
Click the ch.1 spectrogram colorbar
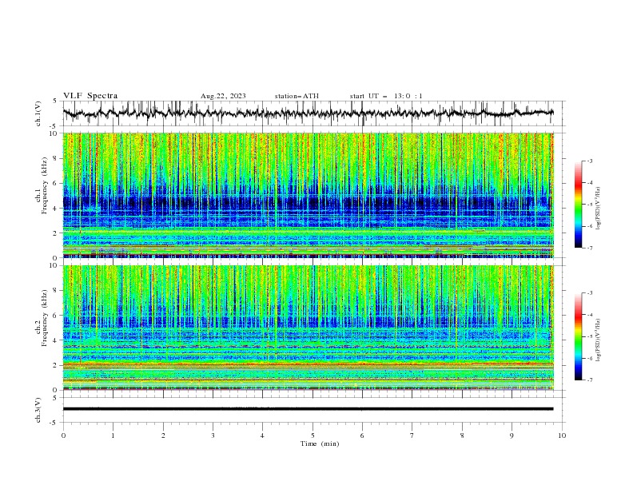(x=579, y=205)
